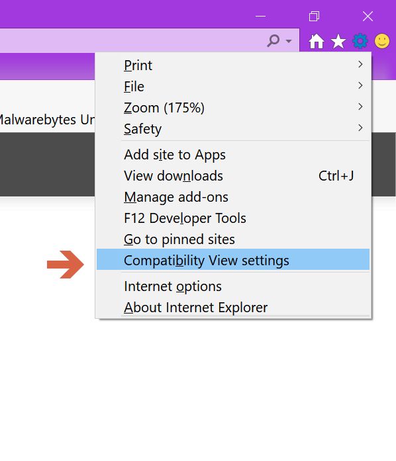The height and width of the screenshot is (461, 396).
Task: Click the Tools gear icon
Action: [360, 41]
